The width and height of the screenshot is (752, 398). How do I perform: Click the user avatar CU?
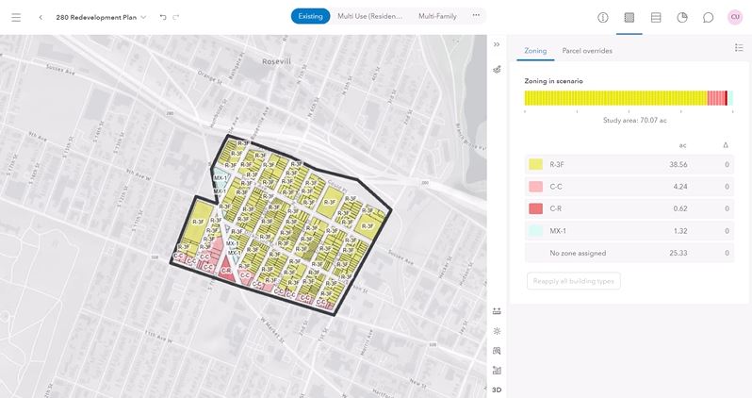point(735,17)
